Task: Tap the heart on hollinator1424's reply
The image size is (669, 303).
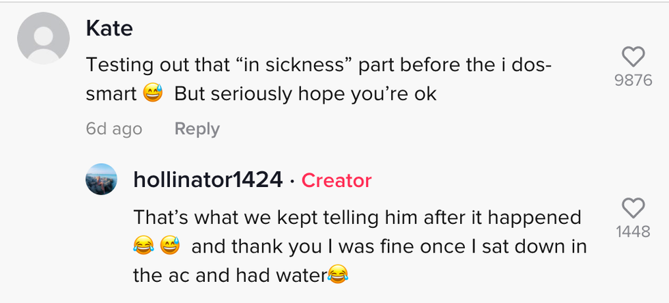Action: [633, 207]
